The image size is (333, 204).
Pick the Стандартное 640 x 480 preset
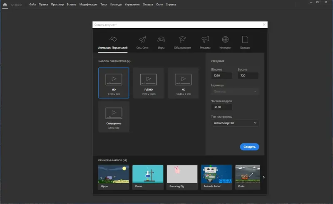pyautogui.click(x=114, y=117)
